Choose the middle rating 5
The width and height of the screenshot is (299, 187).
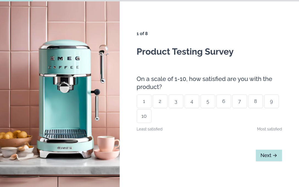point(208,101)
